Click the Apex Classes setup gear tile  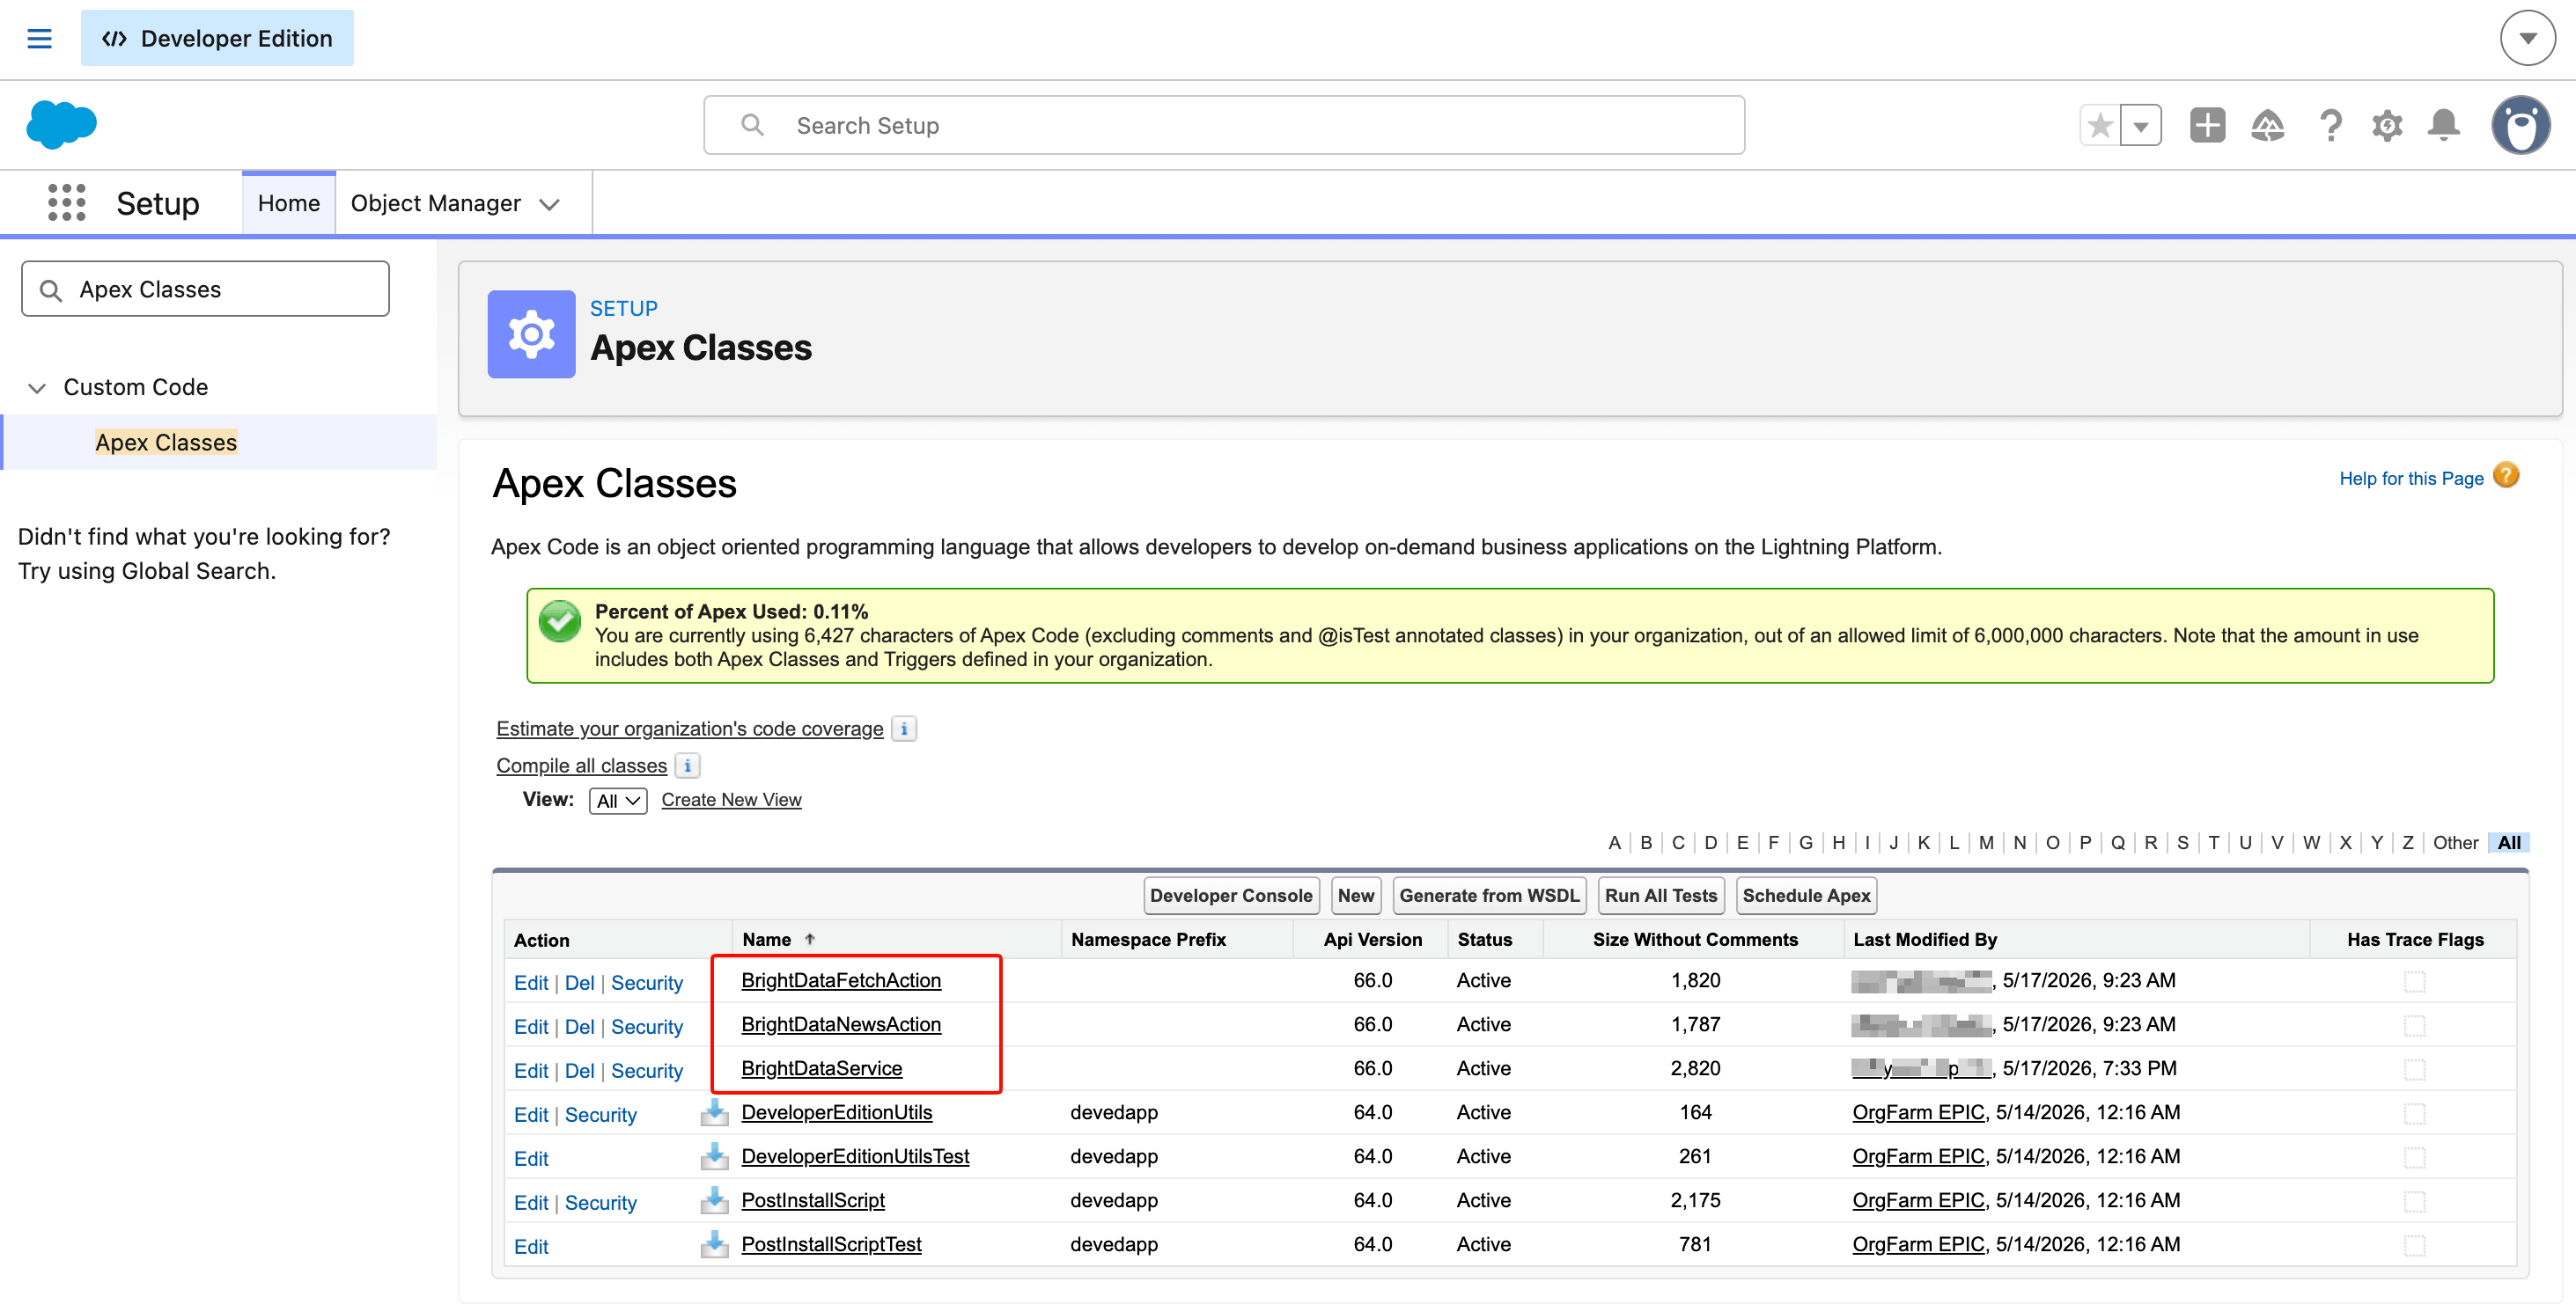click(531, 333)
